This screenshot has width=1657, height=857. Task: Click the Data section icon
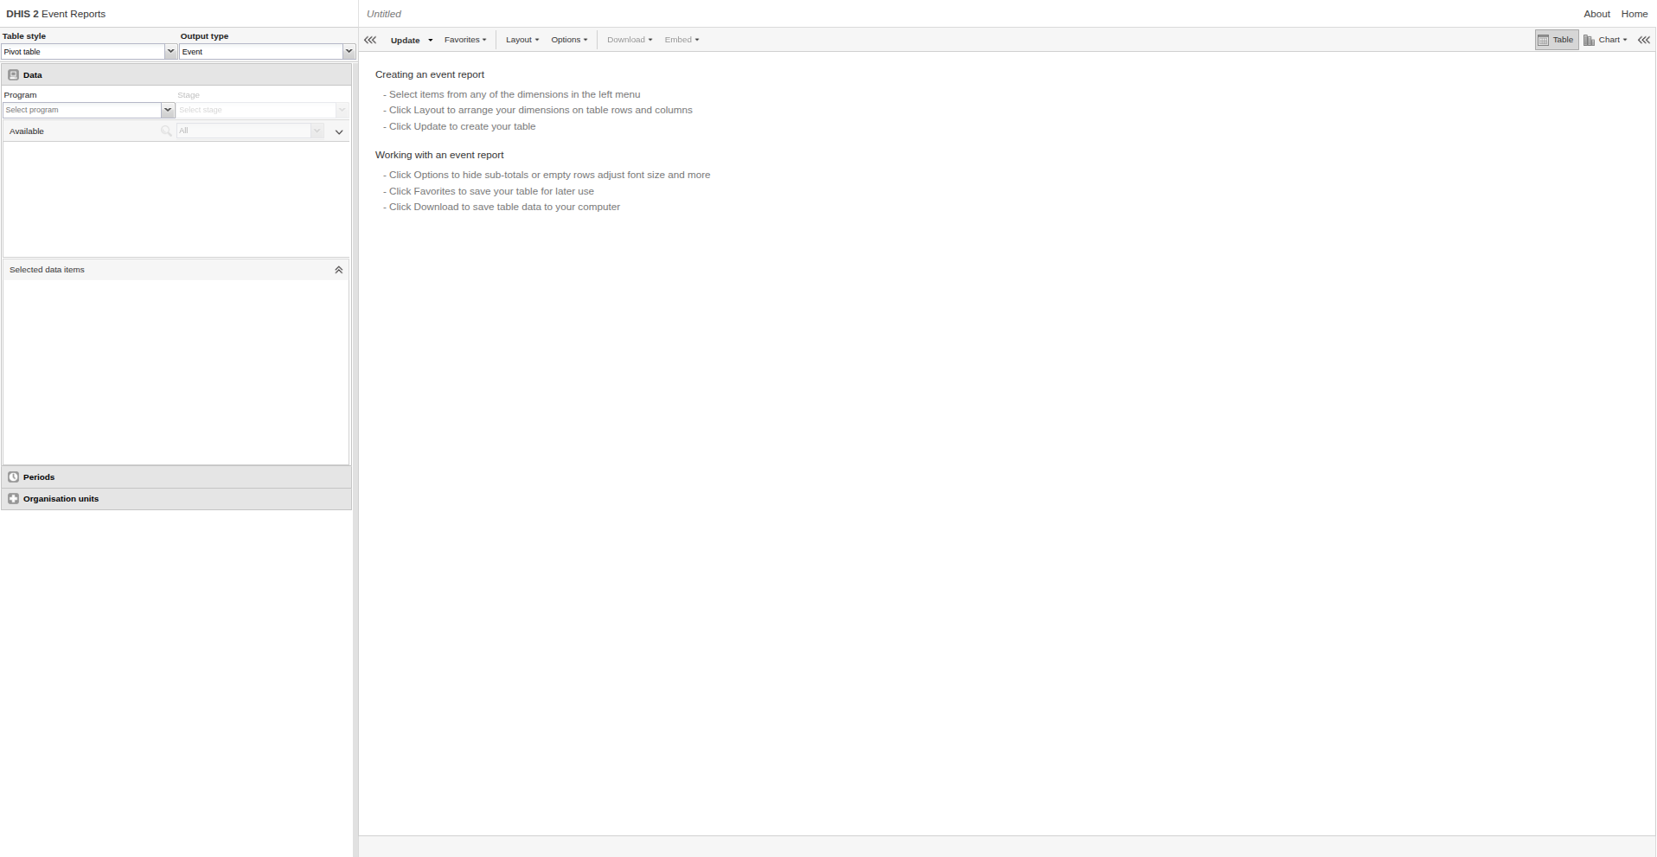[x=13, y=75]
